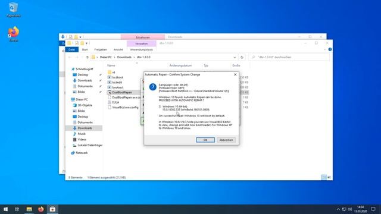This screenshot has height=214, width=381.
Task: Open 3D-Objekte in the navigation pane
Action: tap(85, 105)
